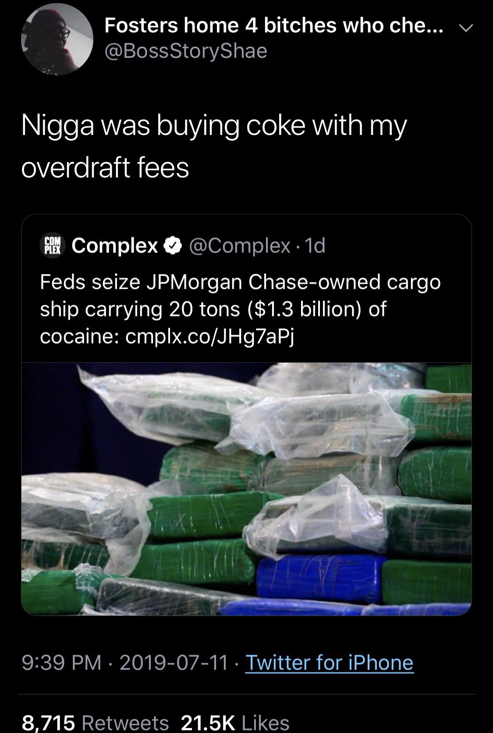Image resolution: width=493 pixels, height=733 pixels.
Task: Open the Complex account name
Action: [x=115, y=246]
